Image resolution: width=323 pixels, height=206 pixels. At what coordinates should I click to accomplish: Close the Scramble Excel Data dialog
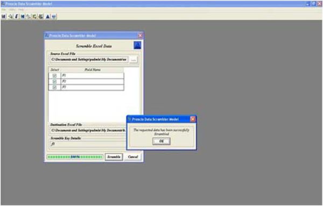[141, 35]
